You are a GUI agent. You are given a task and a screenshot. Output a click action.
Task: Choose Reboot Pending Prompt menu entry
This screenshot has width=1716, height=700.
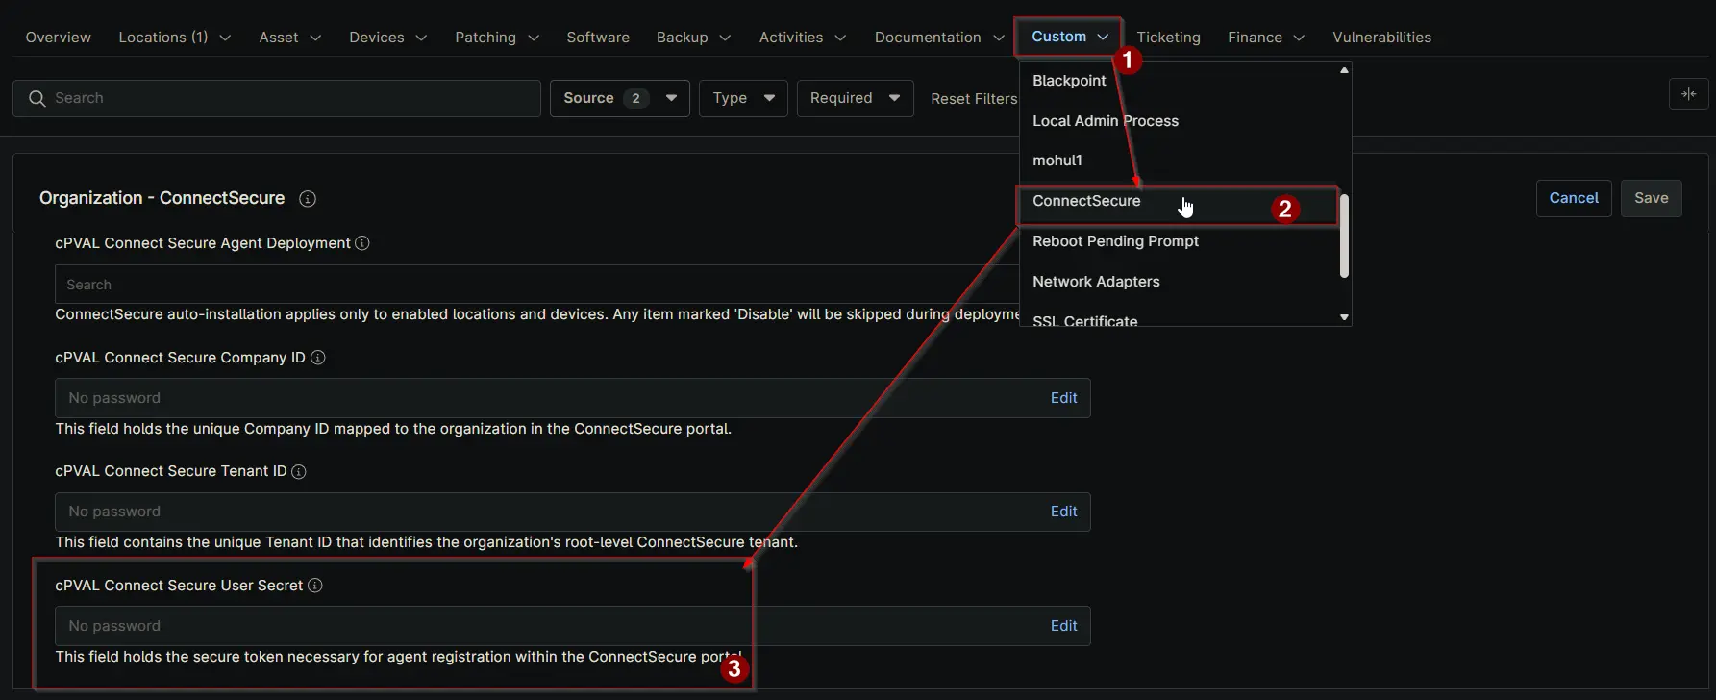point(1115,241)
